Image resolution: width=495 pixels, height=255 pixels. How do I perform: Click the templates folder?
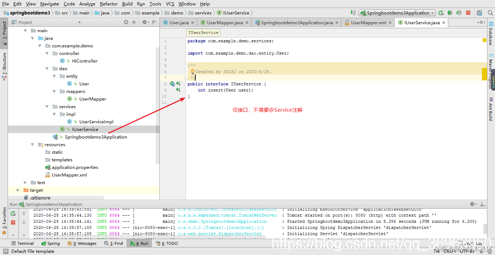62,160
